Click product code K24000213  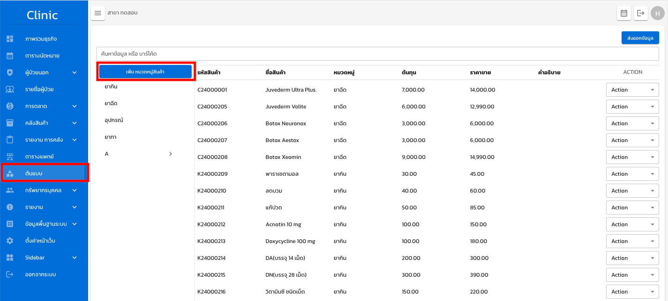[211, 241]
